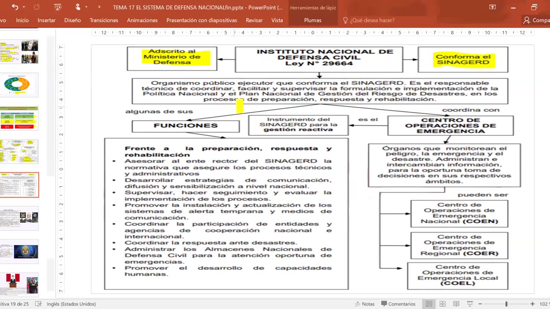550x309 pixels.
Task: Select the thumbnail with Peruvian flag podium photo
Action: [x=19, y=285]
